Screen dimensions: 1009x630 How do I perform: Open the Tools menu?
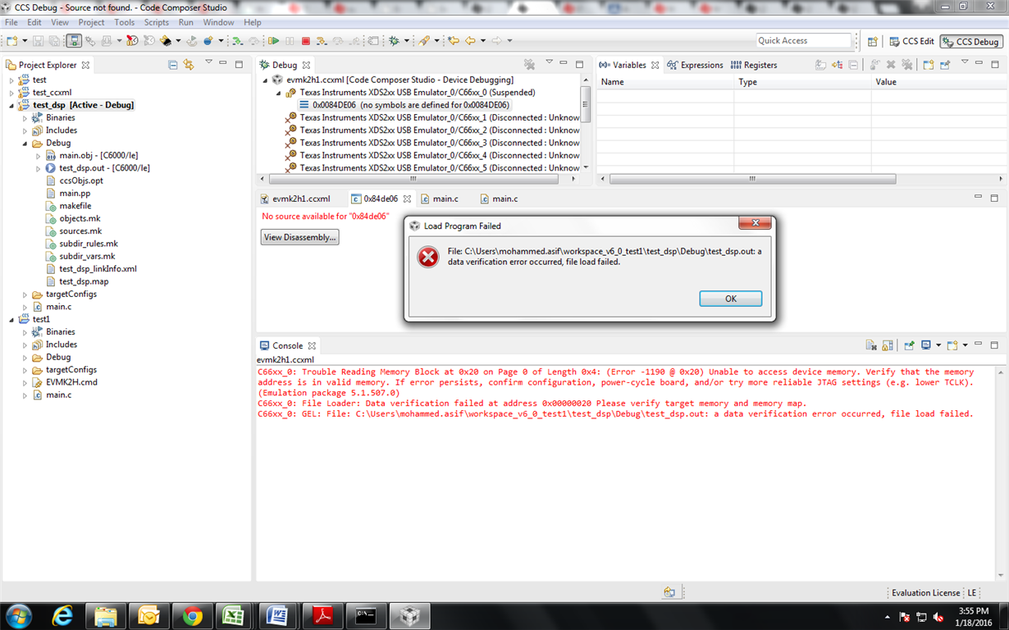pyautogui.click(x=124, y=22)
